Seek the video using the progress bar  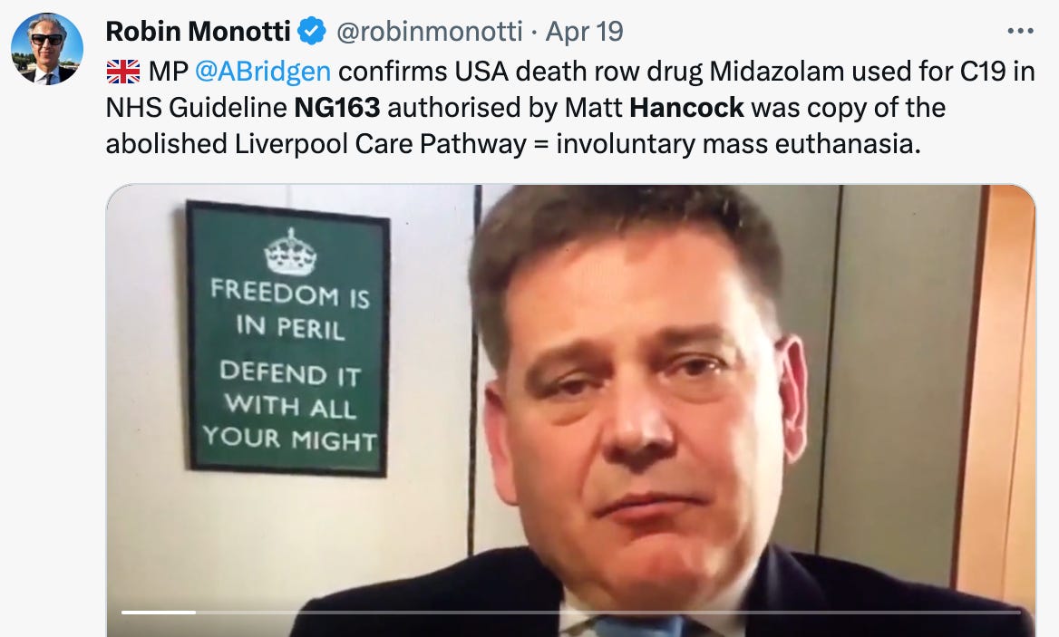coord(570,612)
